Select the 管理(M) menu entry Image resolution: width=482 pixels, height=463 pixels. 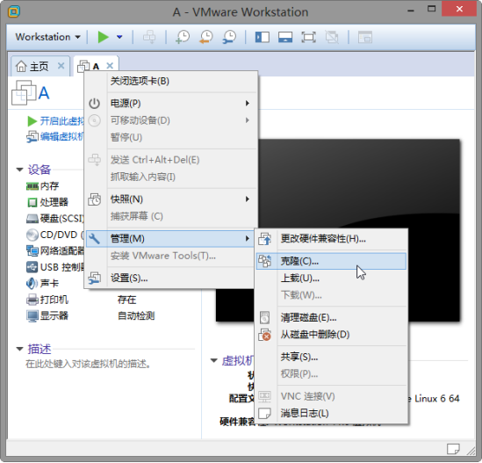[x=170, y=239]
